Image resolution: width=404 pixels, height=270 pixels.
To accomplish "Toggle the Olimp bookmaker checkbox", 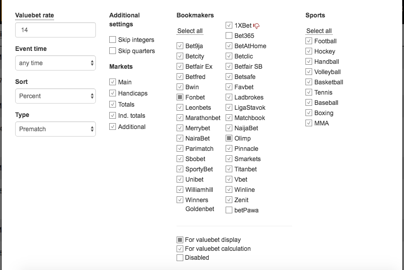I will (x=229, y=138).
